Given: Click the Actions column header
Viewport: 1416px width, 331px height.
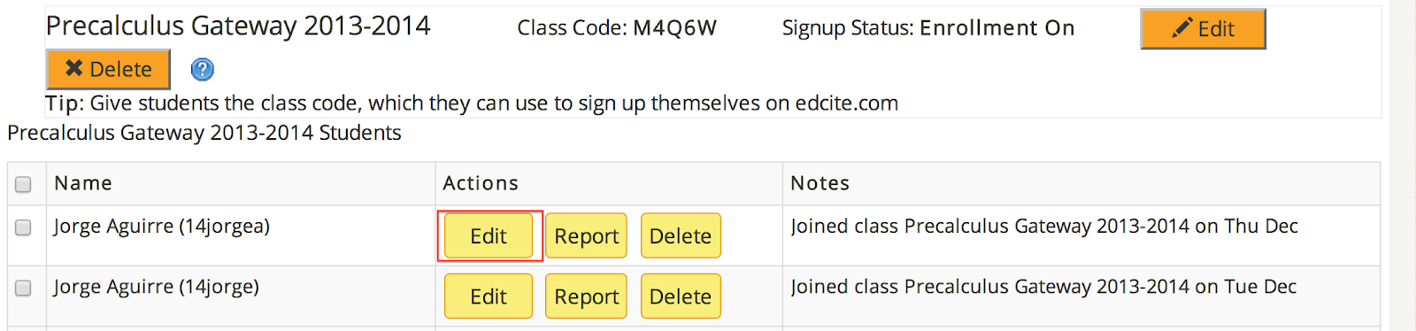Looking at the screenshot, I should coord(481,183).
